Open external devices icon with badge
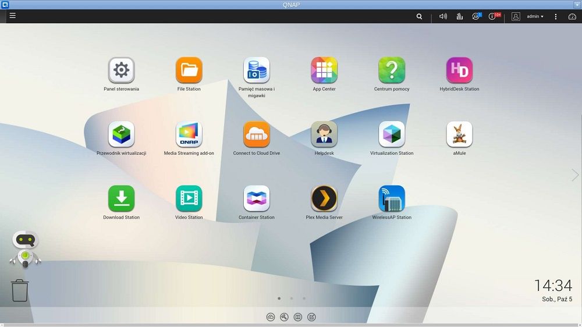Screen dimensions: 582x327 click(x=476, y=16)
